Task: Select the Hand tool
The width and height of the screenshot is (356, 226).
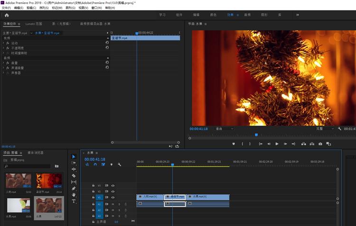Action: [74, 195]
